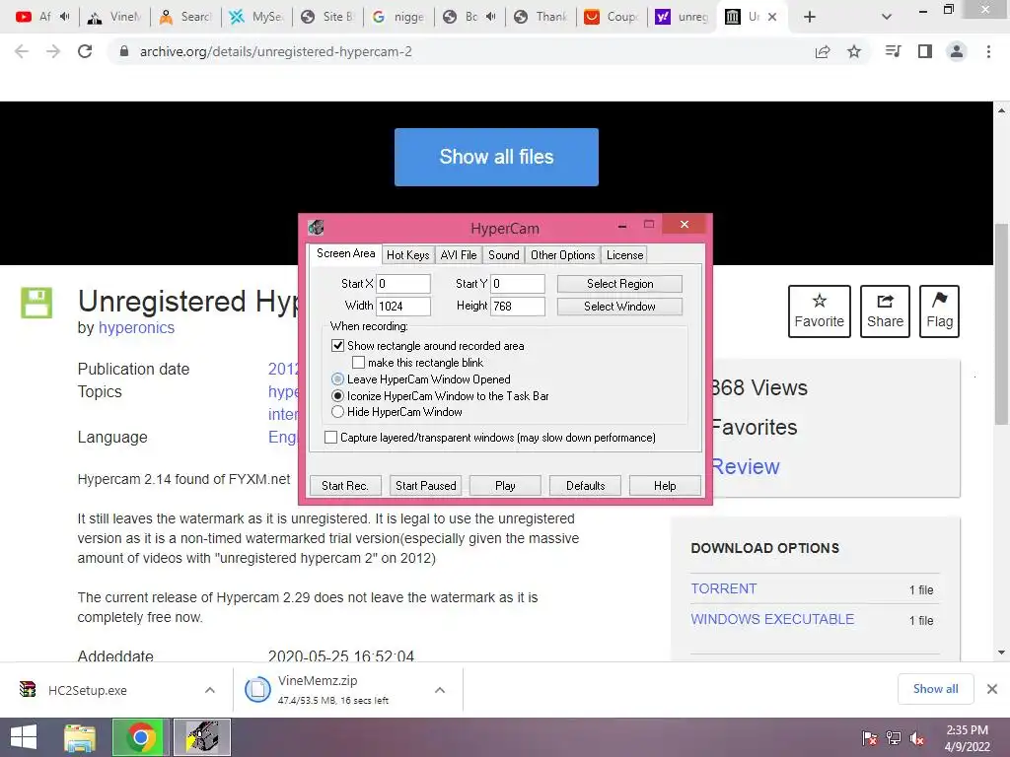Switch to the MySe tab
This screenshot has height=757, width=1010.
pos(256,17)
